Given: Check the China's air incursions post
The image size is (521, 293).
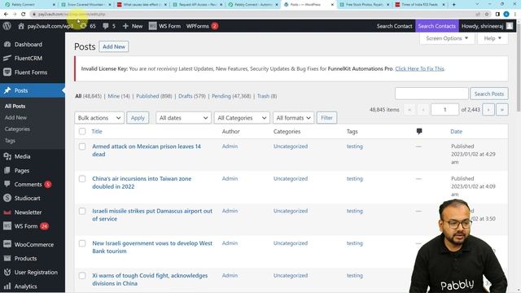Looking at the screenshot, I should click(82, 179).
